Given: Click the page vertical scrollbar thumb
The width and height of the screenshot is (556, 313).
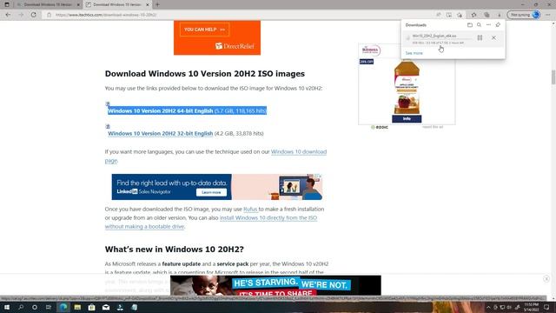Looking at the screenshot, I should [553, 77].
